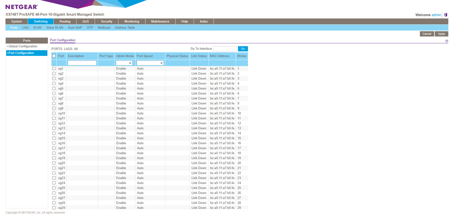The width and height of the screenshot is (454, 215).
Task: Go to the Maintenance tab
Action: pyautogui.click(x=160, y=21)
